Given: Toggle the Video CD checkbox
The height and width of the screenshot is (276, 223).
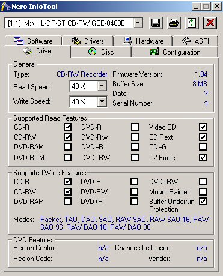Looking at the screenshot, I should 203,127.
